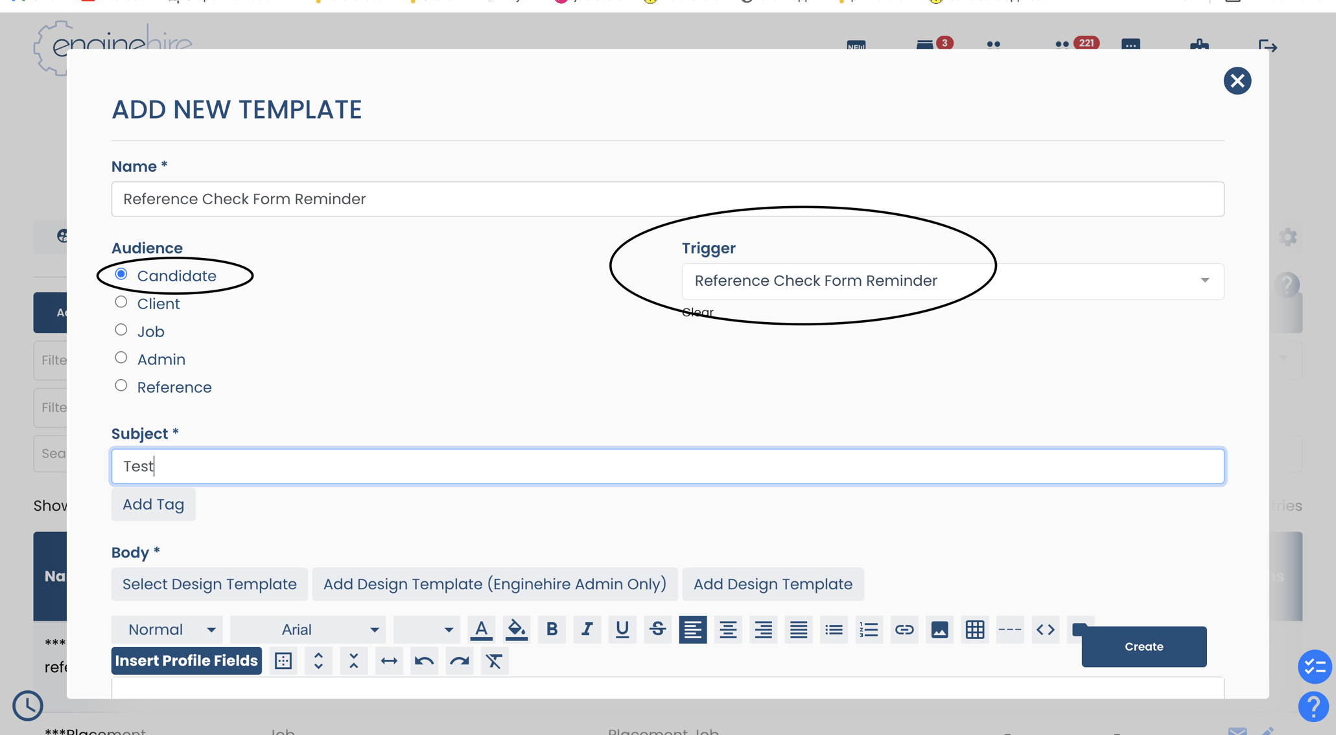Click the Create button
This screenshot has width=1336, height=735.
click(1143, 646)
